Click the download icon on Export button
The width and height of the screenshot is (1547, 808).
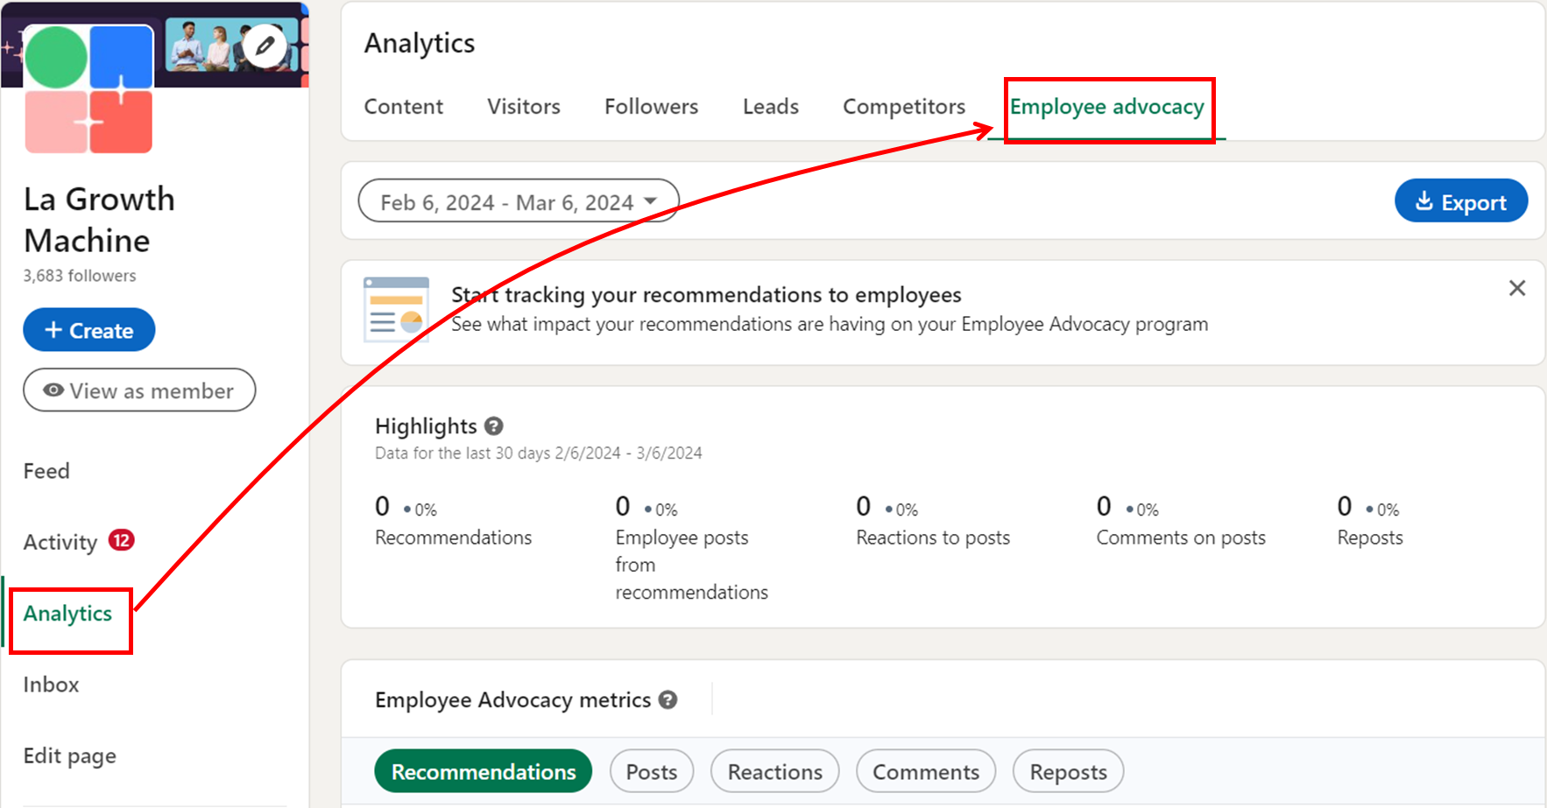click(1426, 200)
